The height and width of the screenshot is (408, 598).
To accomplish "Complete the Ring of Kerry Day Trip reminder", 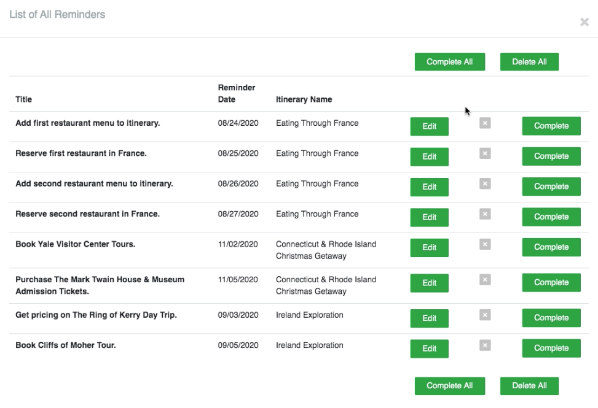I will point(551,318).
